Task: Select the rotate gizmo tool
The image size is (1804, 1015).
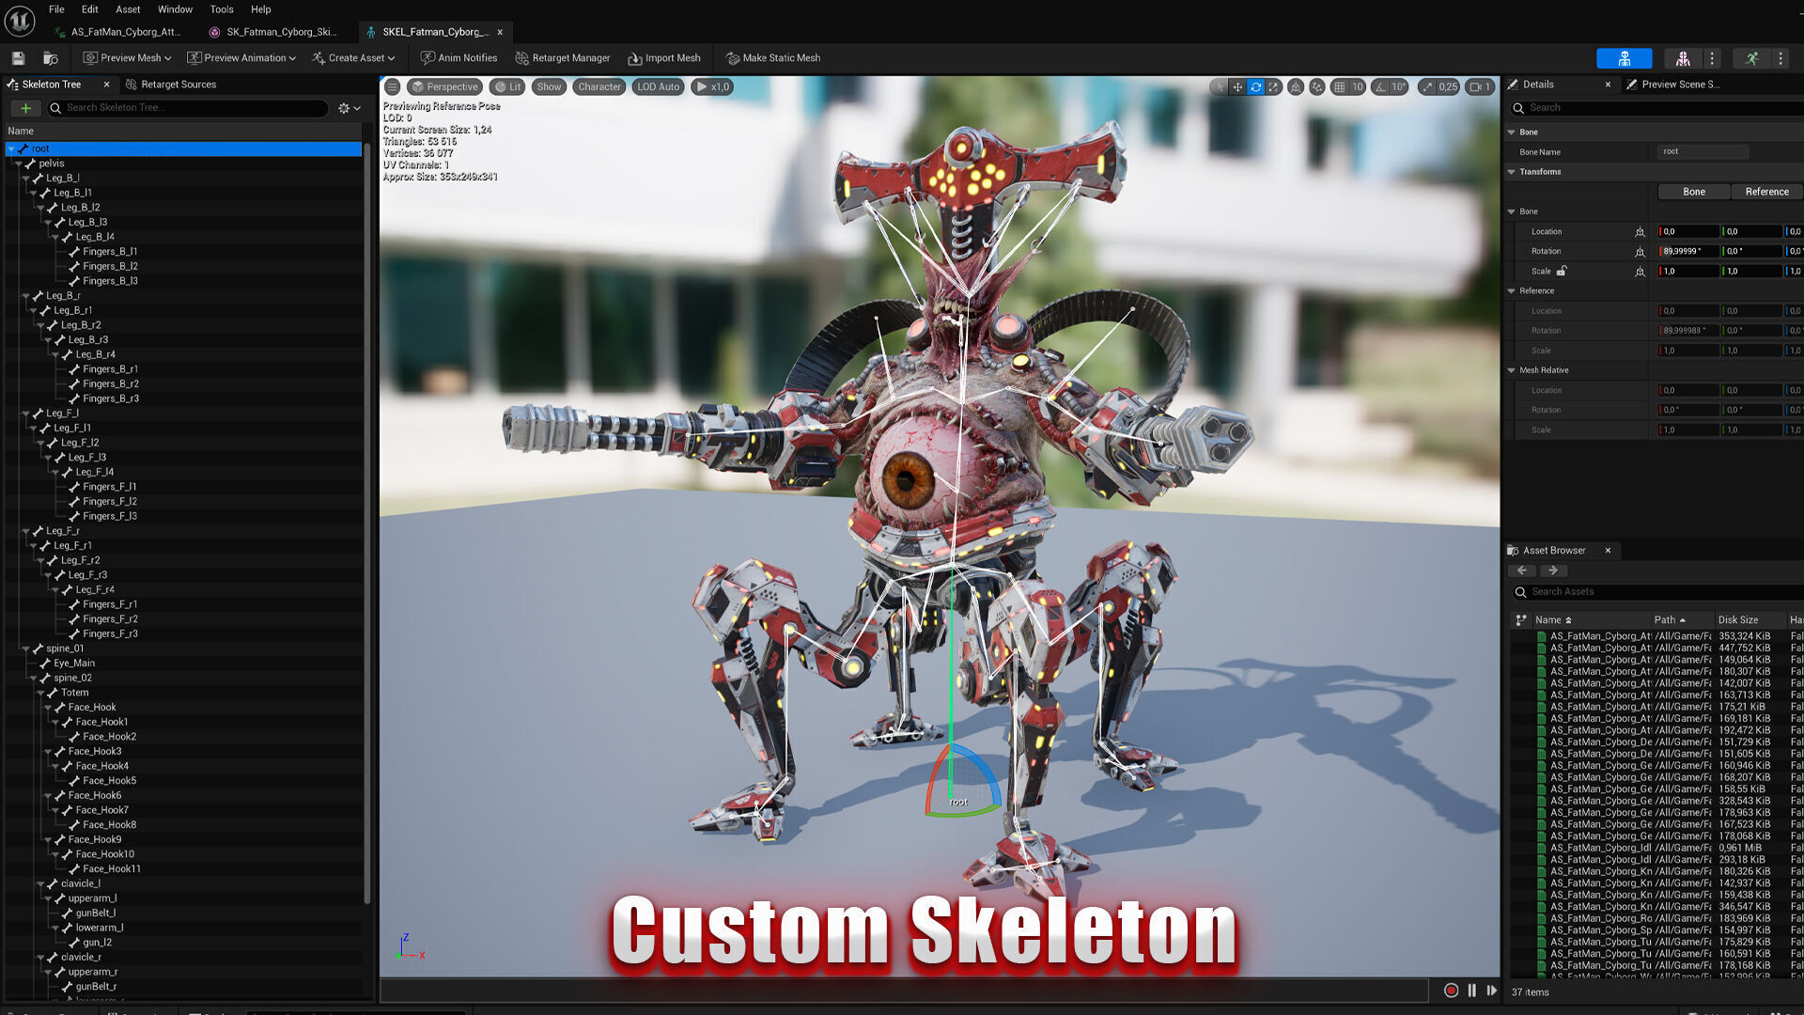Action: pos(1255,86)
